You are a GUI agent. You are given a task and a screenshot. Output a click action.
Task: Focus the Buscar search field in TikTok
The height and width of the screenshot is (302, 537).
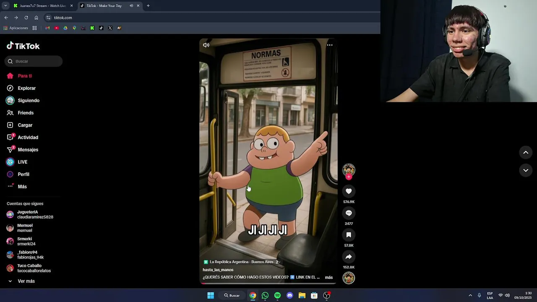pyautogui.click(x=34, y=61)
